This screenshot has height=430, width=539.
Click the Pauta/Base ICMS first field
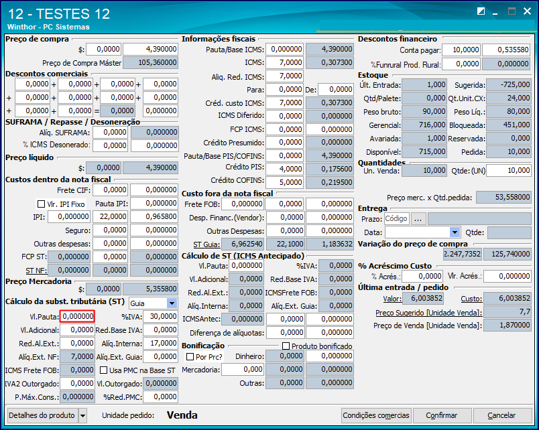(284, 49)
